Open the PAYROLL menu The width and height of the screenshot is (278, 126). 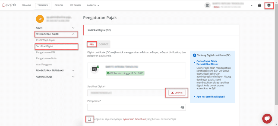59,5
